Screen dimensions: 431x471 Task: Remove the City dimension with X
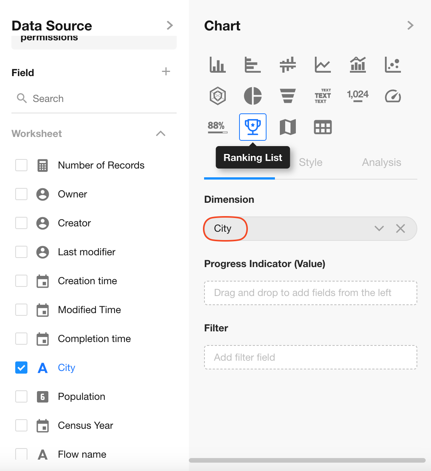[401, 228]
